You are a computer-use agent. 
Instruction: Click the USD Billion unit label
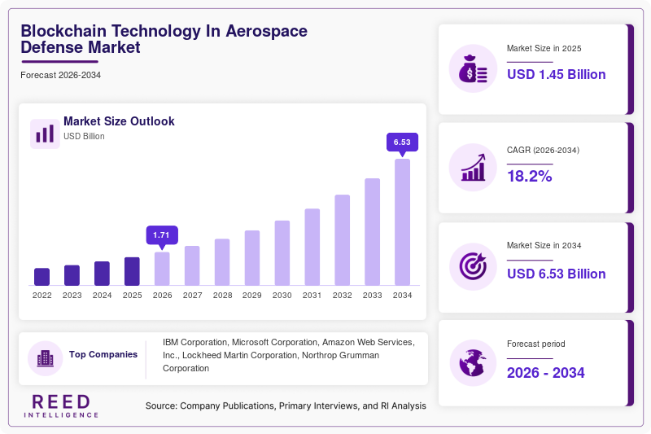[x=84, y=136]
